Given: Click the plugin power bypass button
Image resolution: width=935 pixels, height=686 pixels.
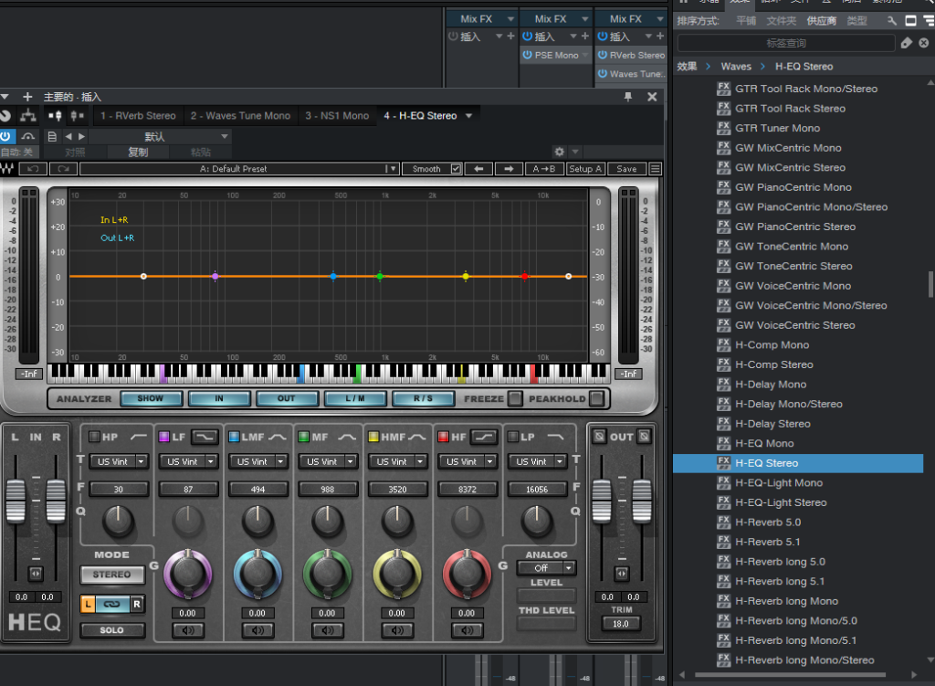Looking at the screenshot, I should pos(5,137).
